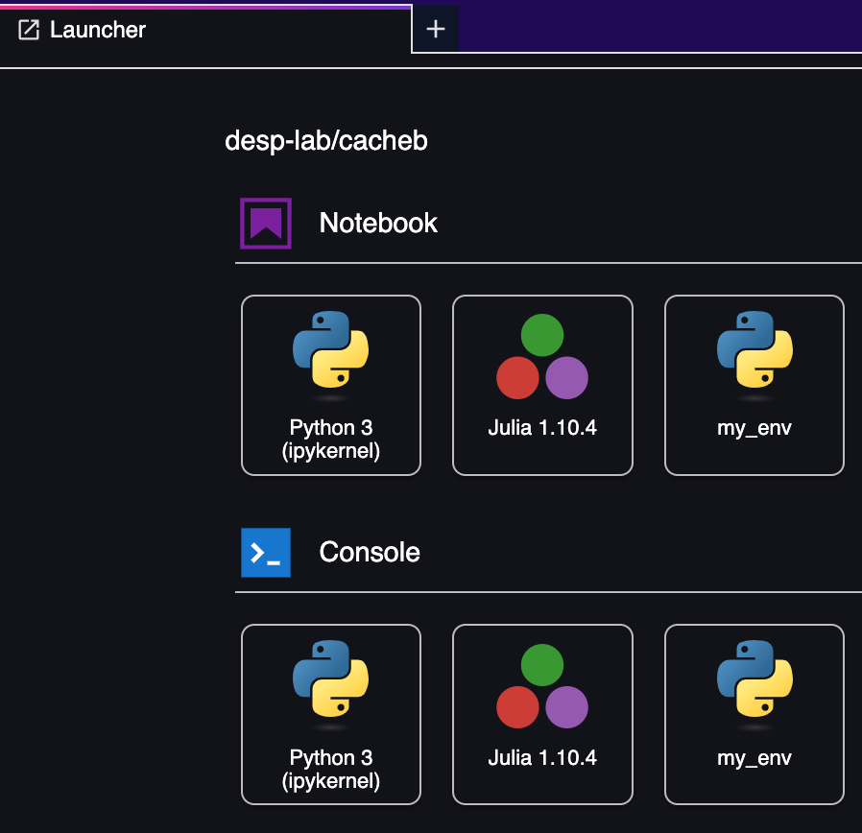Open a new launcher with plus button
The height and width of the screenshot is (833, 862).
(436, 29)
